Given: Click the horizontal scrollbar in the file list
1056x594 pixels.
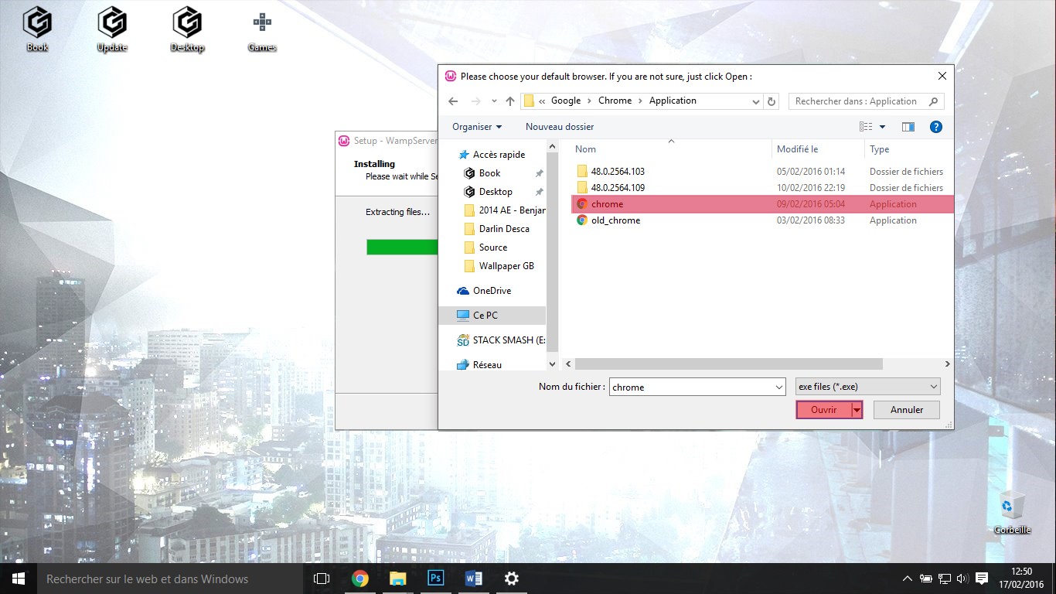Looking at the screenshot, I should [x=728, y=364].
